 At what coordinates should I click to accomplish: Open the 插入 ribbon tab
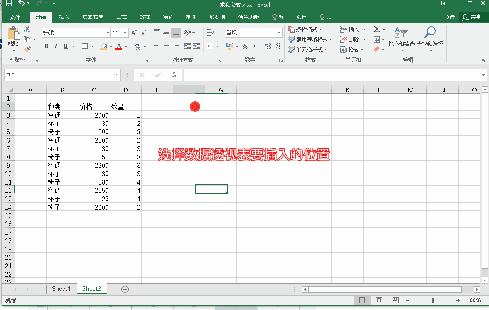point(64,17)
